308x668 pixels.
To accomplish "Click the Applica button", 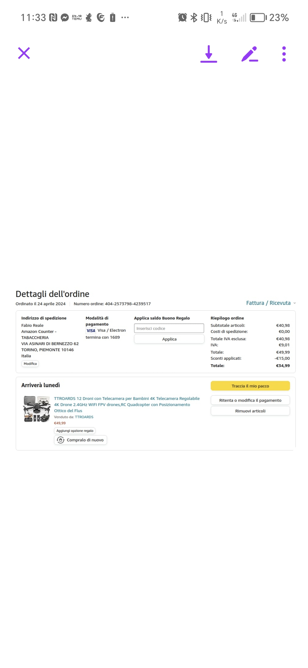I will (x=169, y=339).
